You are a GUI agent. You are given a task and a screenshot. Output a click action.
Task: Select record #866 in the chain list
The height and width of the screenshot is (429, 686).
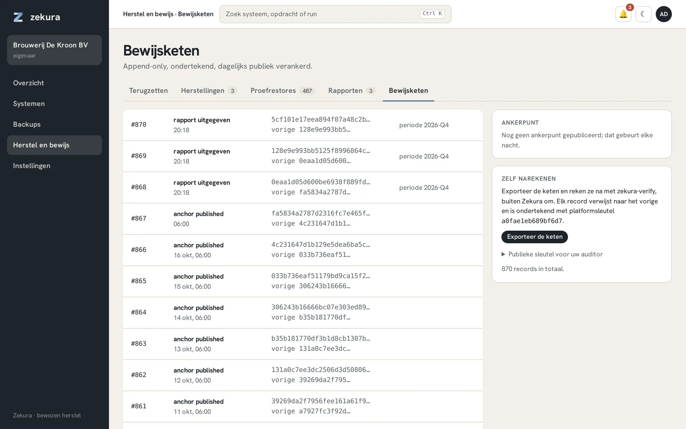pyautogui.click(x=303, y=250)
